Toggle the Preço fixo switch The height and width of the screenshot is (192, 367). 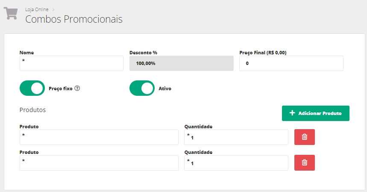[32, 89]
